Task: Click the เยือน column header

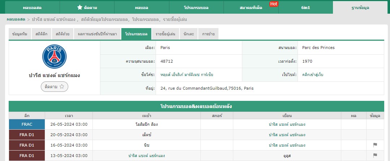Action: pos(287,116)
